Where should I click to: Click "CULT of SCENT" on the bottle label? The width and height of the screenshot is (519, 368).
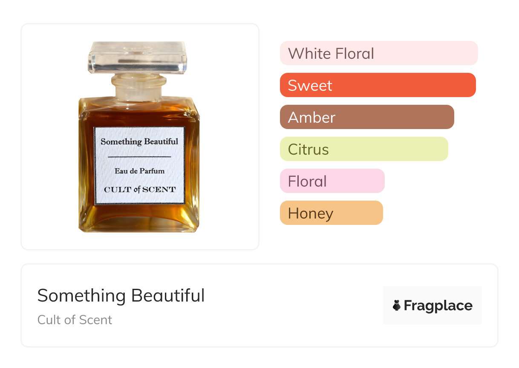[139, 190]
